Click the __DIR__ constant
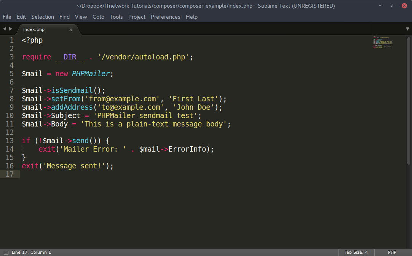The image size is (412, 256). point(70,57)
